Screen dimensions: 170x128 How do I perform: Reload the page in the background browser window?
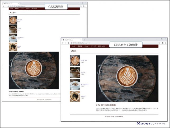click(x=8, y=6)
